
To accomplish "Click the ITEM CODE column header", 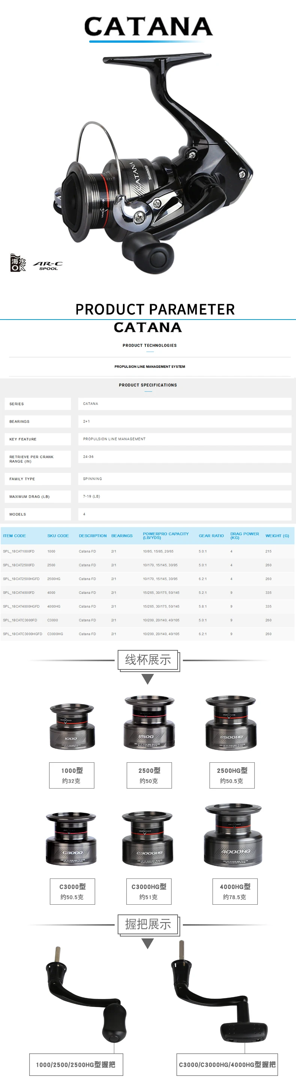I will click(14, 536).
